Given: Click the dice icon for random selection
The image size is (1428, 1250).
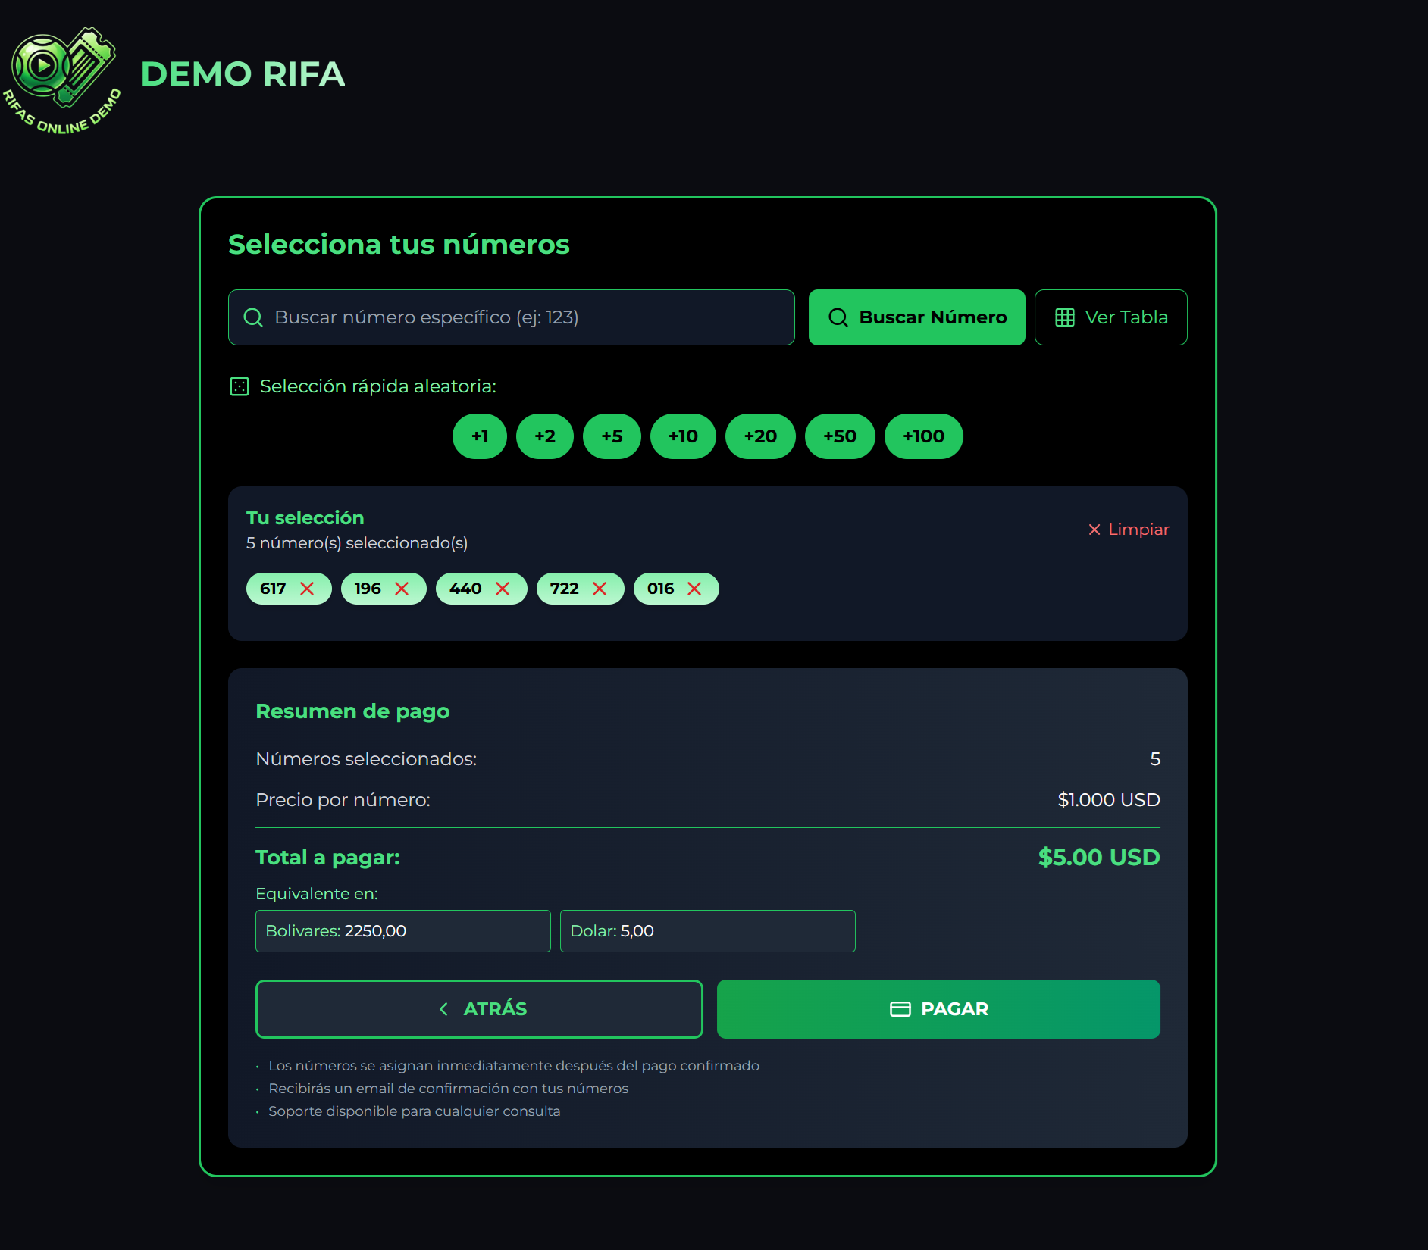Looking at the screenshot, I should pos(240,386).
